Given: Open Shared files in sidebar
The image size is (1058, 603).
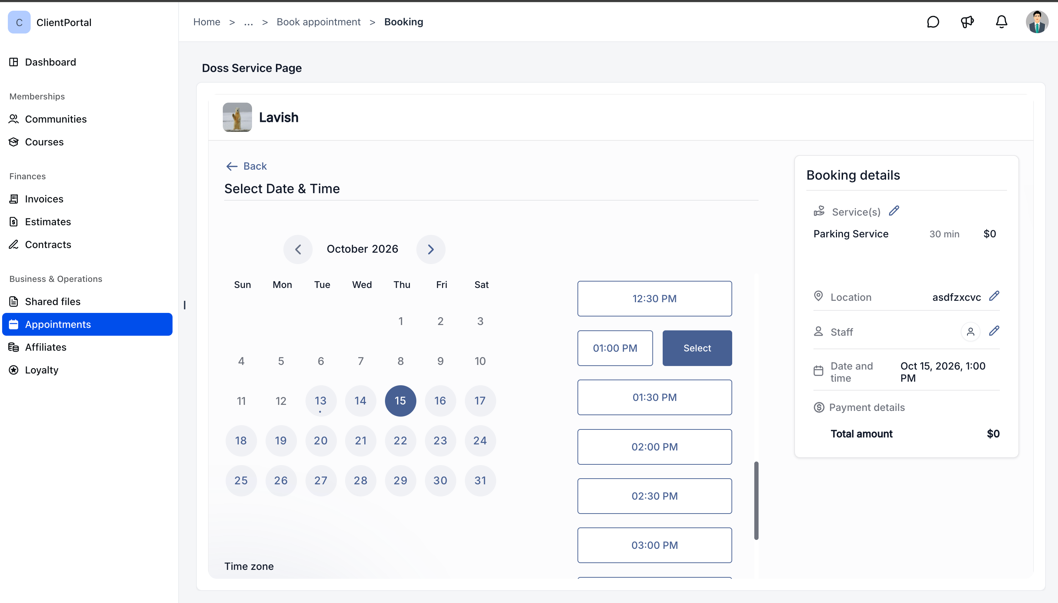Looking at the screenshot, I should pos(87,302).
